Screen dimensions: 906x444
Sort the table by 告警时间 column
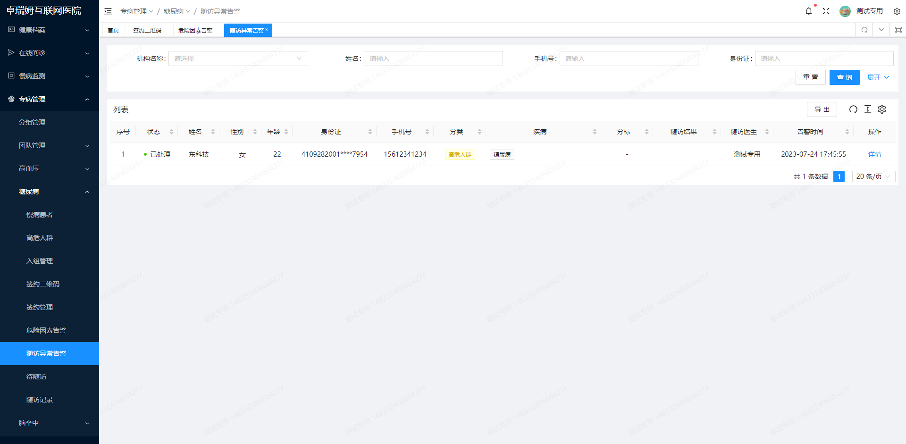coord(847,132)
